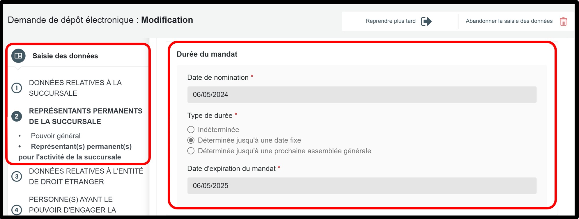The image size is (579, 219).
Task: Click the step 3 circle icon
Action: (x=17, y=176)
